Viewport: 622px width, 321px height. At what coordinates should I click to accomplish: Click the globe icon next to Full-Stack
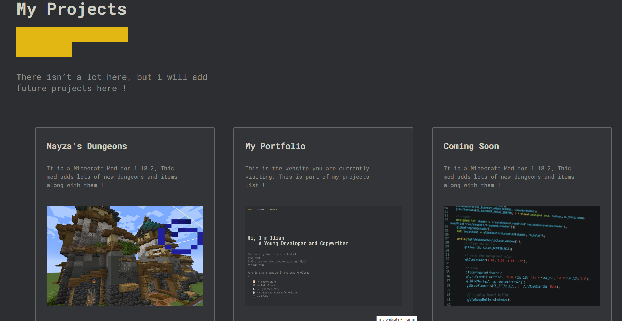[x=254, y=285]
